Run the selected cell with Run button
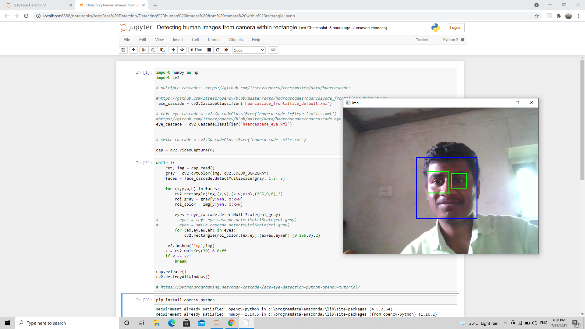The width and height of the screenshot is (585, 329). pyautogui.click(x=197, y=50)
